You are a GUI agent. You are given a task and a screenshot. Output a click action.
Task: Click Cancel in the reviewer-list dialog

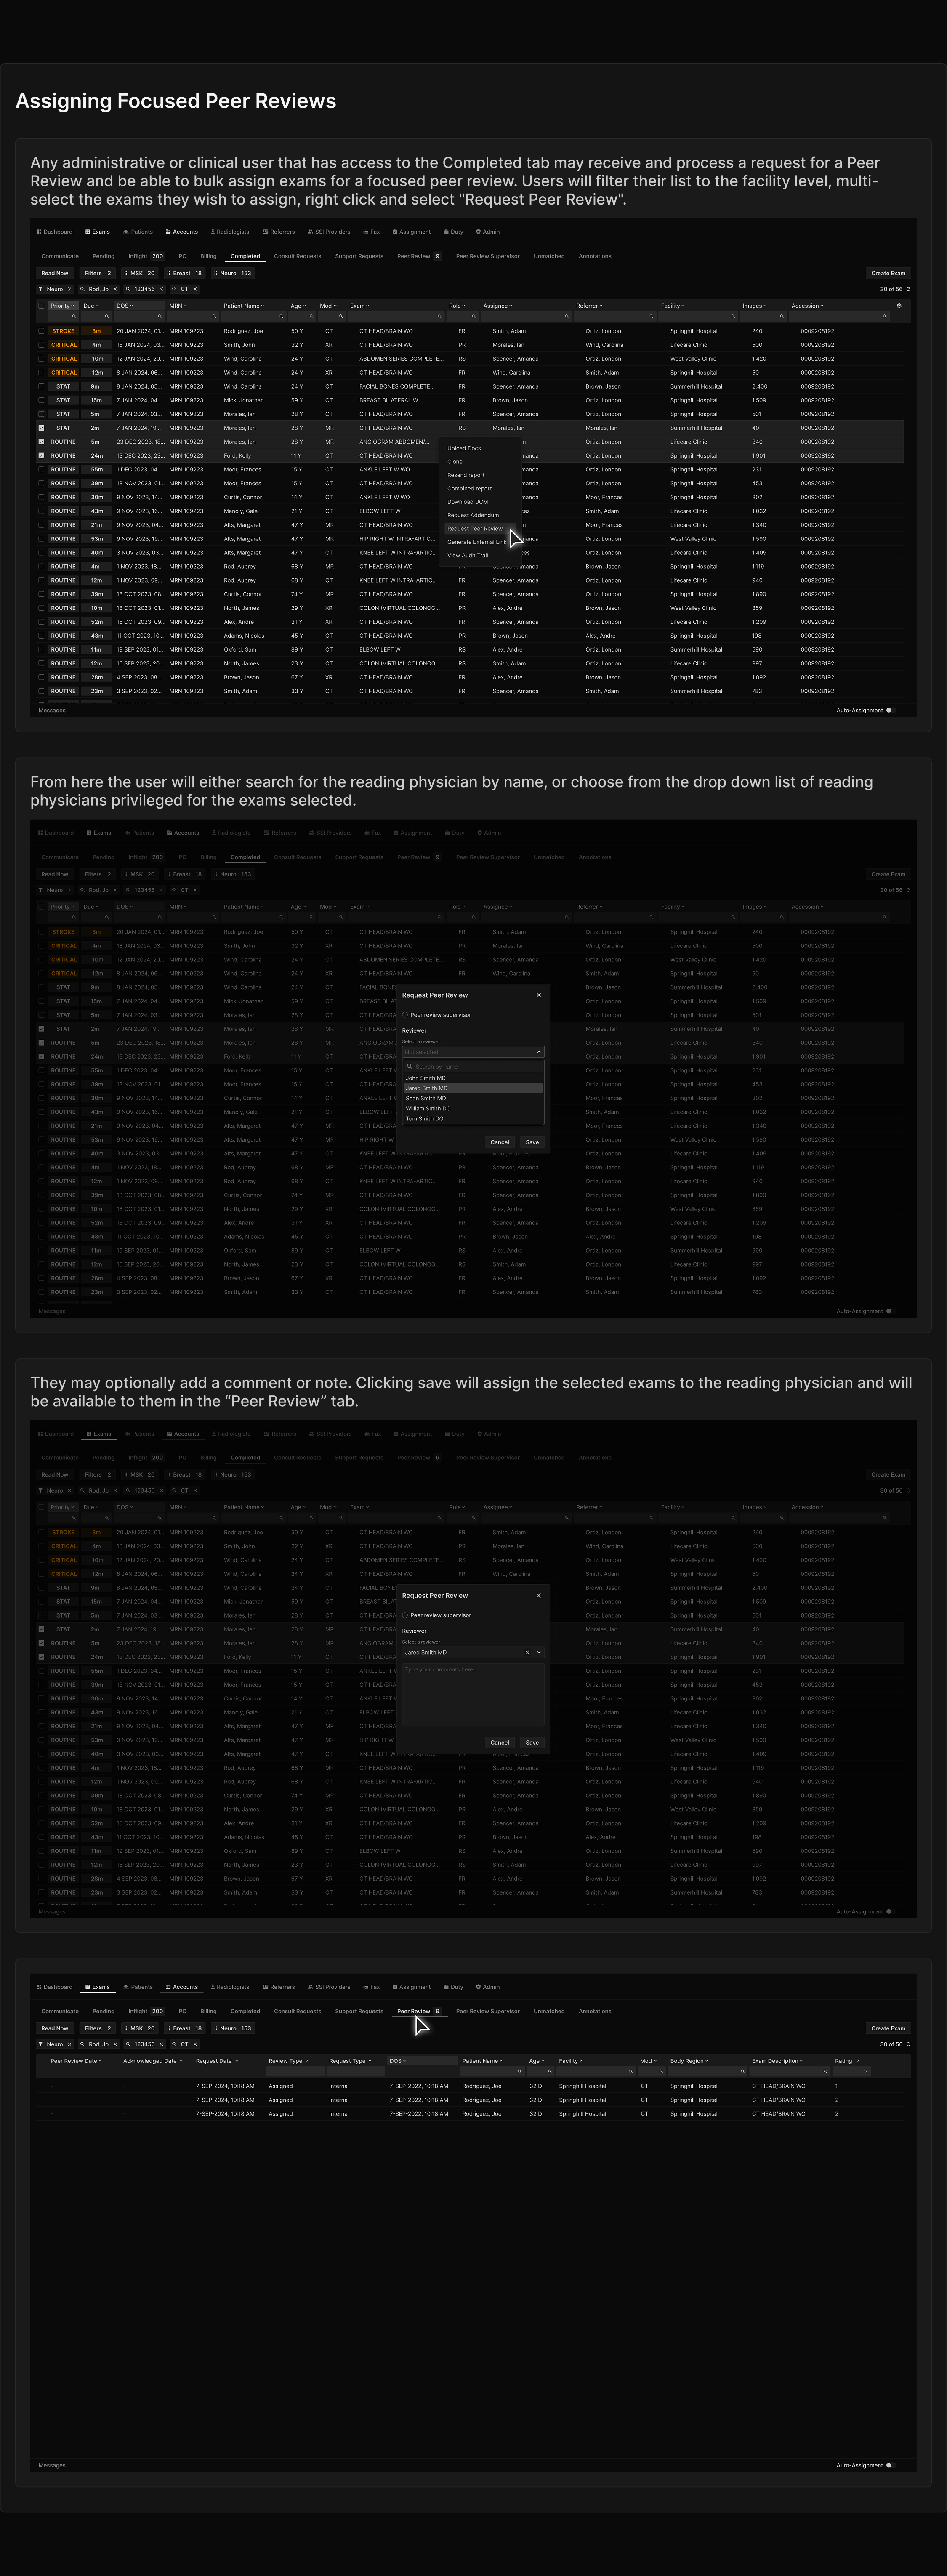click(500, 1142)
